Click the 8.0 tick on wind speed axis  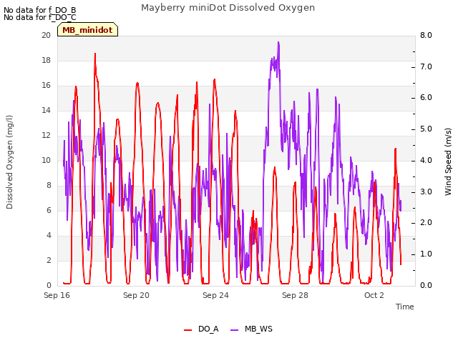(x=426, y=35)
